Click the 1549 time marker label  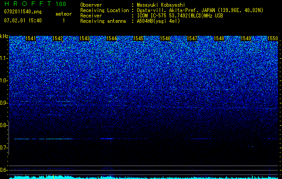[x=246, y=38]
